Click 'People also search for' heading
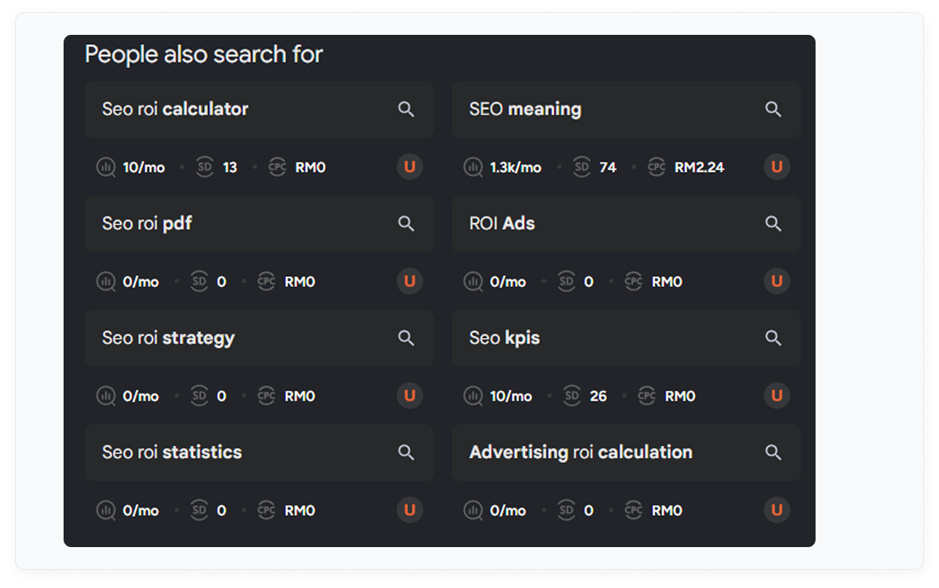939x588 pixels. pyautogui.click(x=204, y=55)
